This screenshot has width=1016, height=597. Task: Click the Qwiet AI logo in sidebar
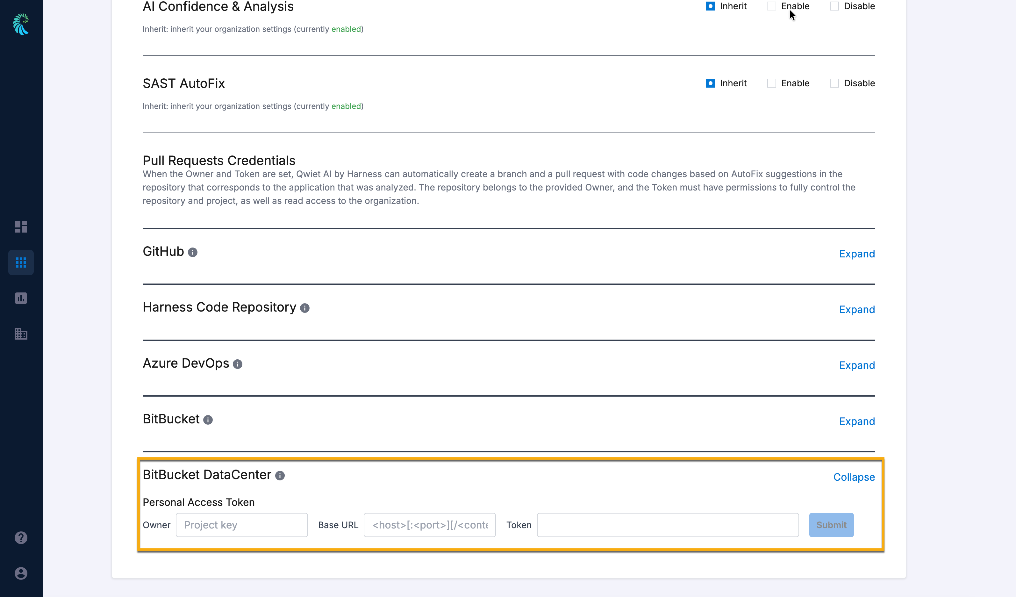coord(21,24)
